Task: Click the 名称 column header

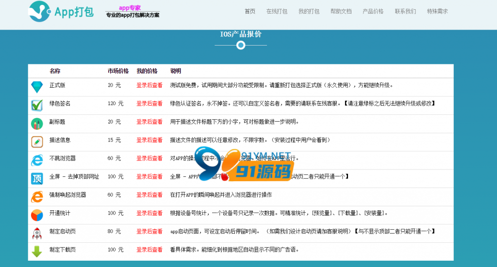Action: click(x=55, y=71)
